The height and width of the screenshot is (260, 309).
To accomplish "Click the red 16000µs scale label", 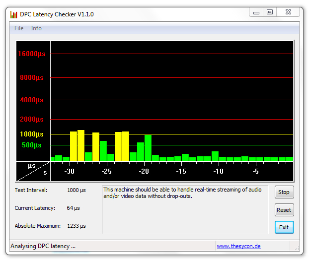I will [31, 54].
